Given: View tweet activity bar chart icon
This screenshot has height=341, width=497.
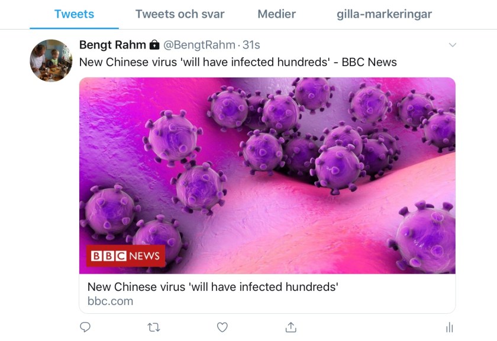Looking at the screenshot, I should pos(449,327).
